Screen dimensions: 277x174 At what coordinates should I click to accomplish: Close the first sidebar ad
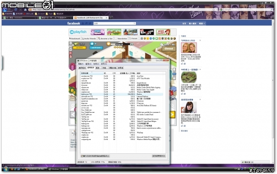200,40
